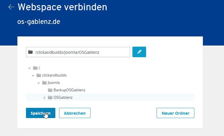Collapse the clickandbuilds folder chevron
Image resolution: width=224 pixels, height=136 pixels.
point(33,75)
